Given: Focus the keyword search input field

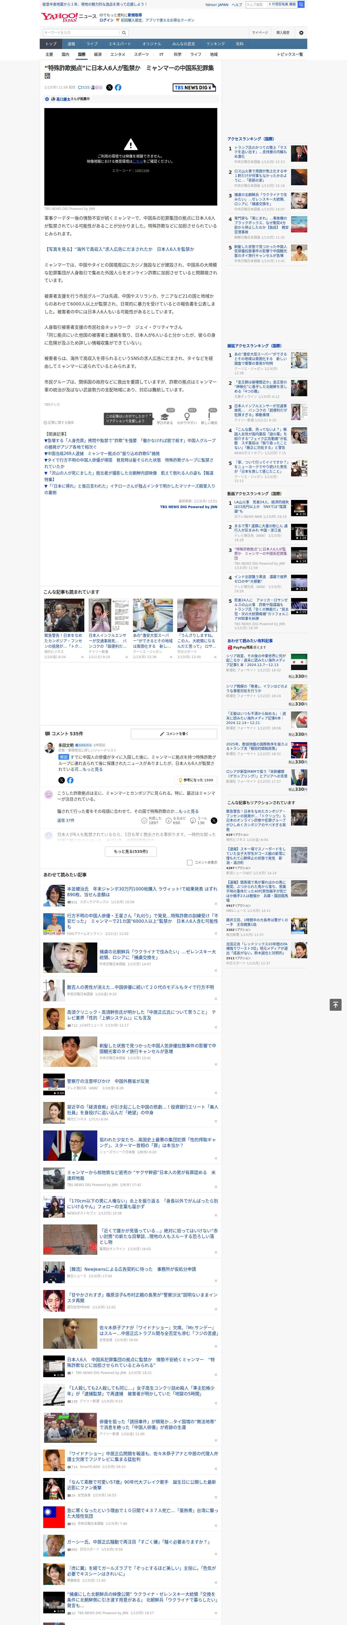Looking at the screenshot, I should tap(81, 32).
